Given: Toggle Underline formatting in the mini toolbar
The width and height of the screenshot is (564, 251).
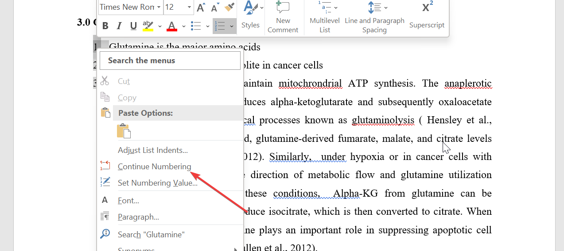Looking at the screenshot, I should pyautogui.click(x=133, y=26).
